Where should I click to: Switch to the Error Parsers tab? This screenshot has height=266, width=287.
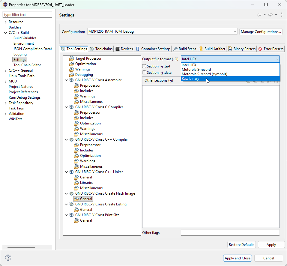[271, 49]
